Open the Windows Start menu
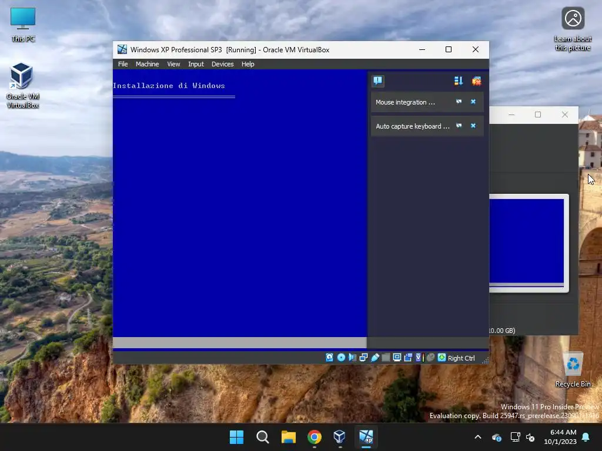The image size is (602, 451). (236, 437)
